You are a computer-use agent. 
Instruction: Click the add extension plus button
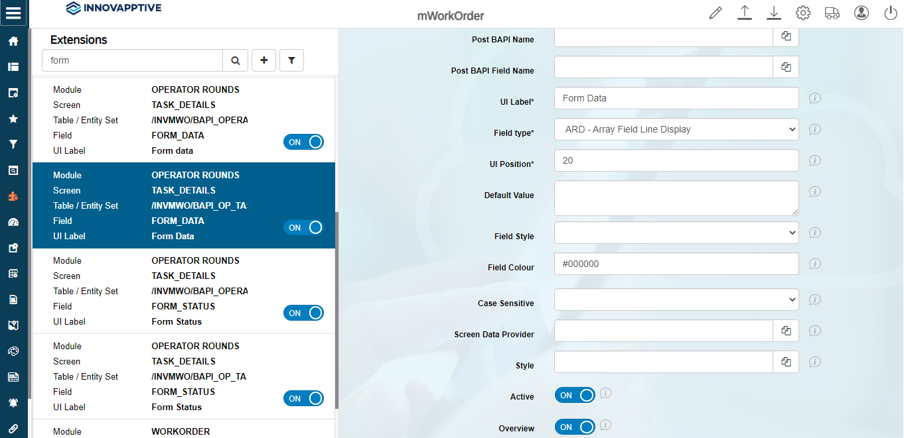[x=264, y=60]
